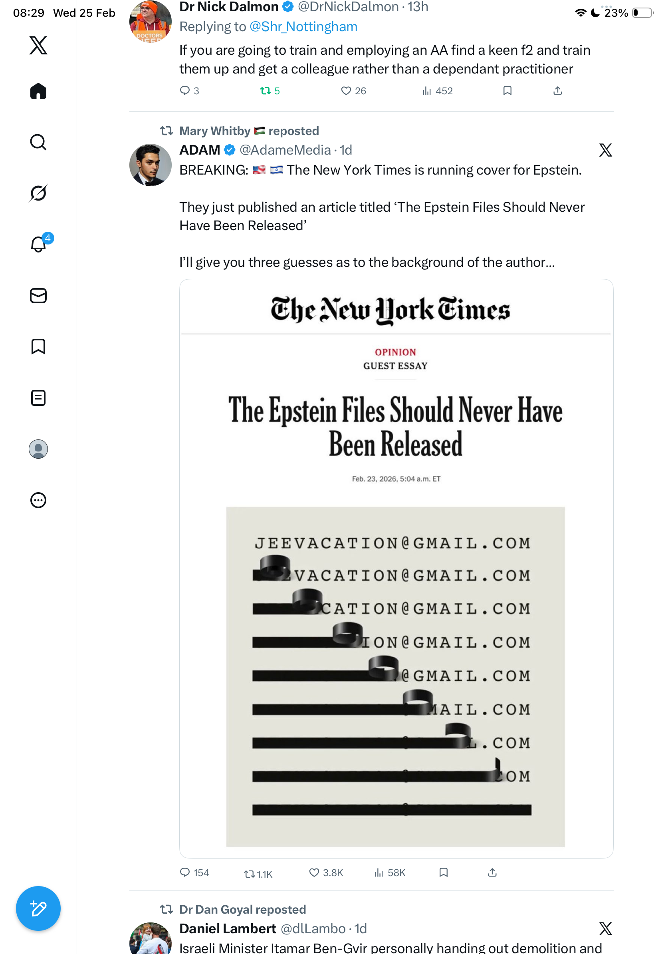
Task: Open the profile avatar in sidebar
Action: tap(38, 449)
